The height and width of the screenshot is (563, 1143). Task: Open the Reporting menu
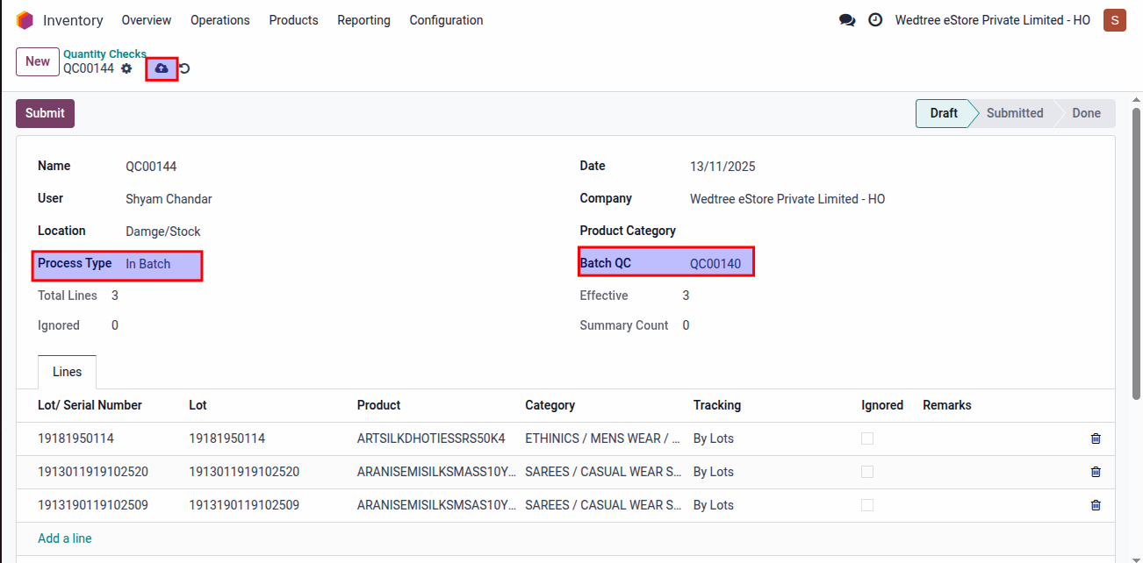(363, 20)
